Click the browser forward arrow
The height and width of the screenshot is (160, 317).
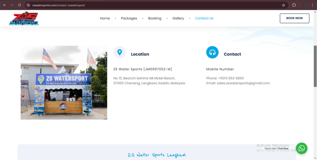pyautogui.click(x=12, y=5)
